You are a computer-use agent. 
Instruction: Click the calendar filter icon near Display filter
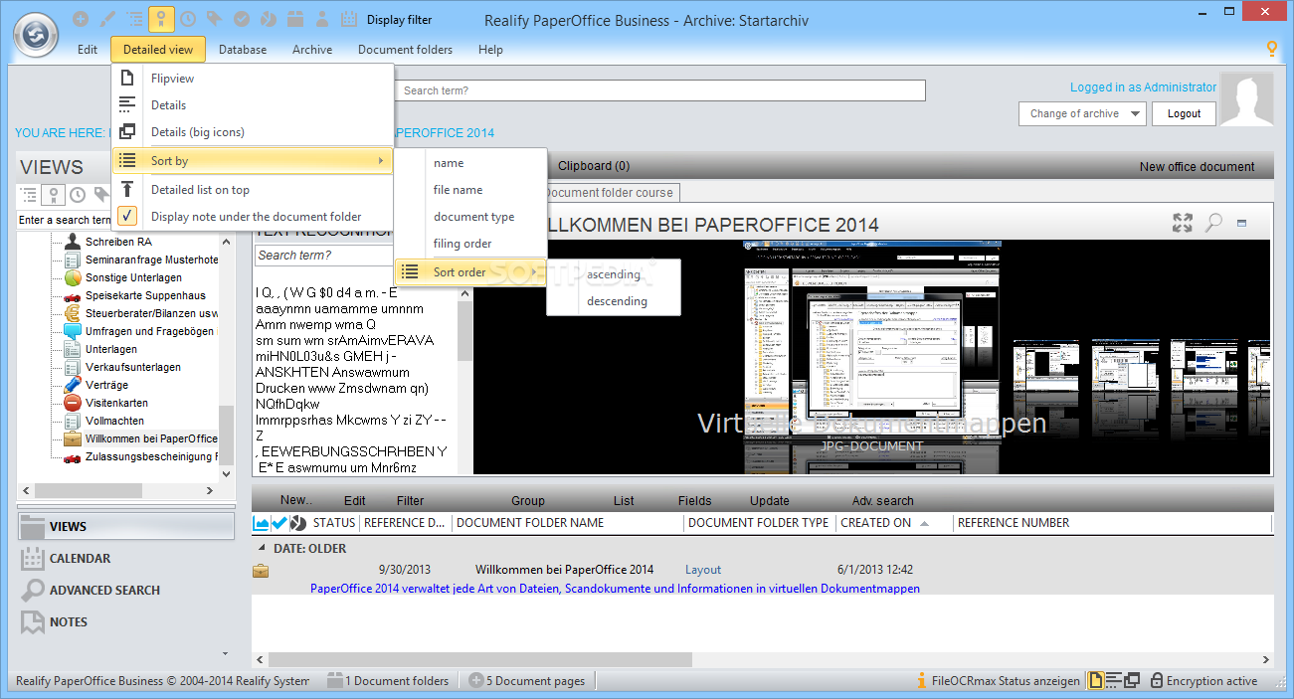coord(348,19)
